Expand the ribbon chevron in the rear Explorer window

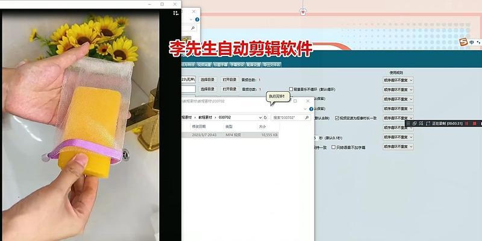(191, 19)
